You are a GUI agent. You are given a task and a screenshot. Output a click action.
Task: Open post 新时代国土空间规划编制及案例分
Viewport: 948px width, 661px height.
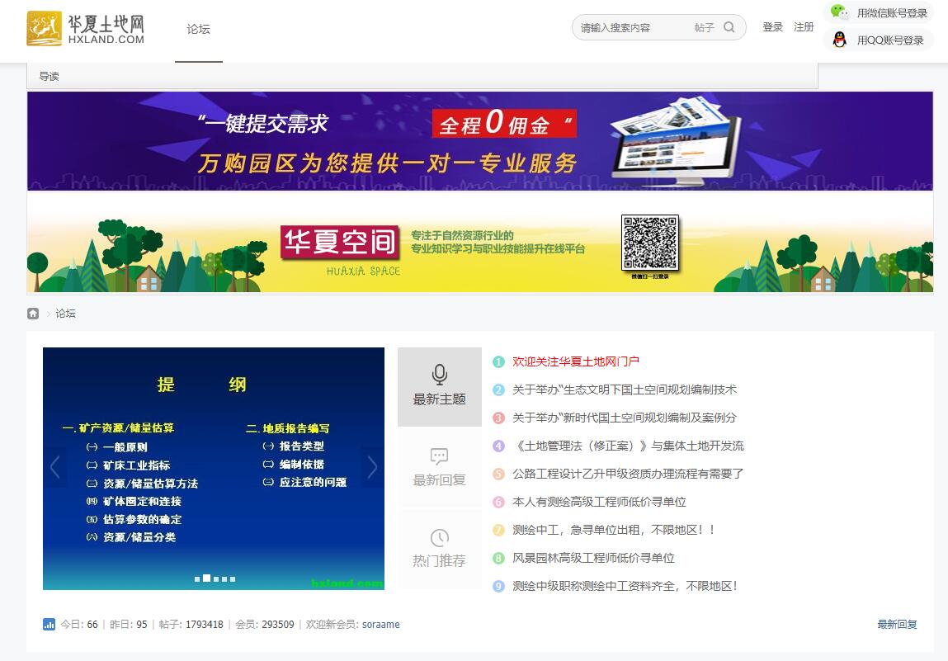625,418
